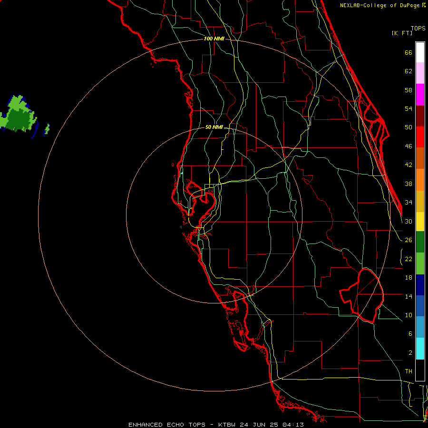Click the bright orange legend swatch
This screenshot has width=428, height=428.
pos(420,180)
